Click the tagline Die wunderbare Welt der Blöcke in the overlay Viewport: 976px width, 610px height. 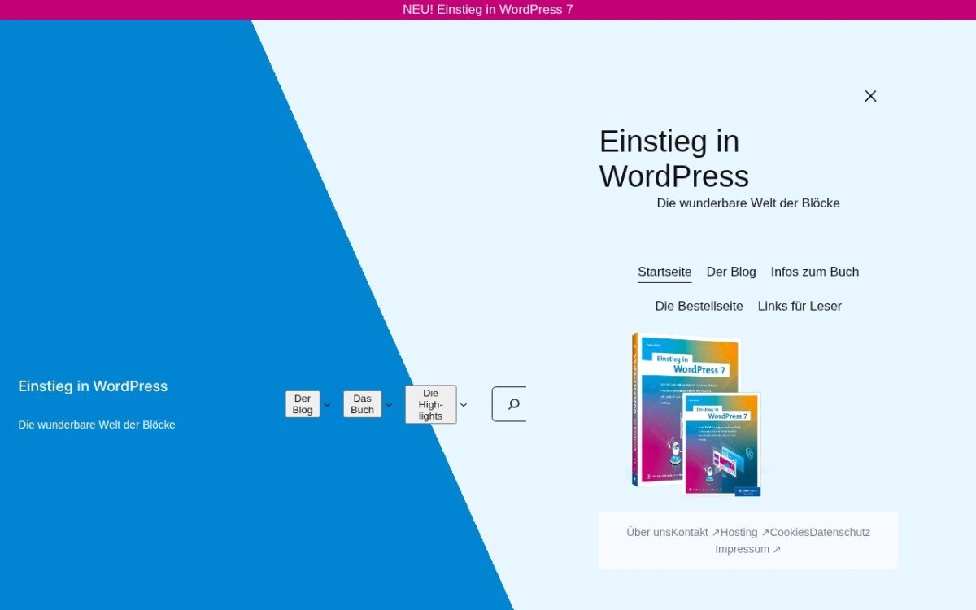tap(748, 203)
